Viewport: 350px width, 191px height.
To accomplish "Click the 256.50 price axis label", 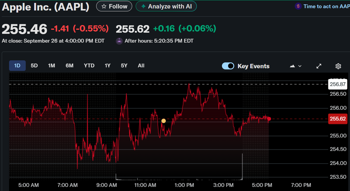I will (338, 94).
